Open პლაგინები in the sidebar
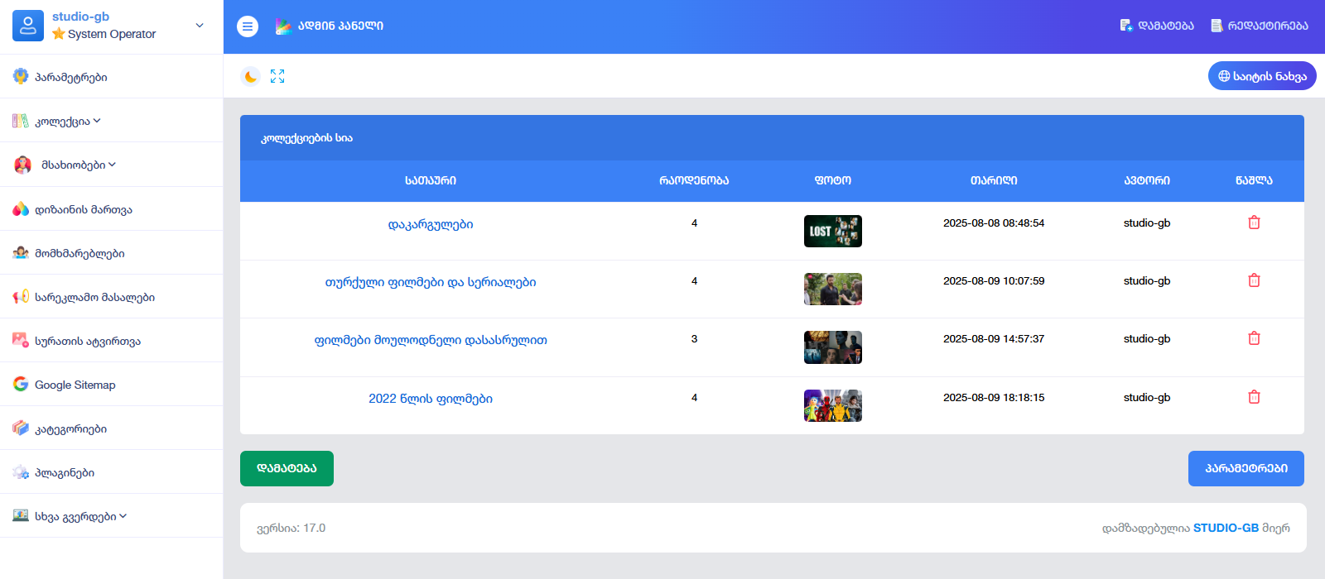1325x579 pixels. click(x=65, y=472)
